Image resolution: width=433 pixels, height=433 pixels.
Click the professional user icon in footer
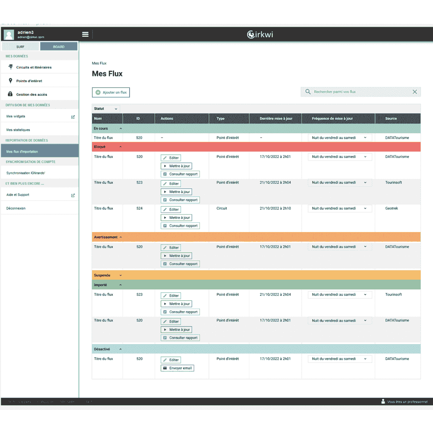click(383, 401)
